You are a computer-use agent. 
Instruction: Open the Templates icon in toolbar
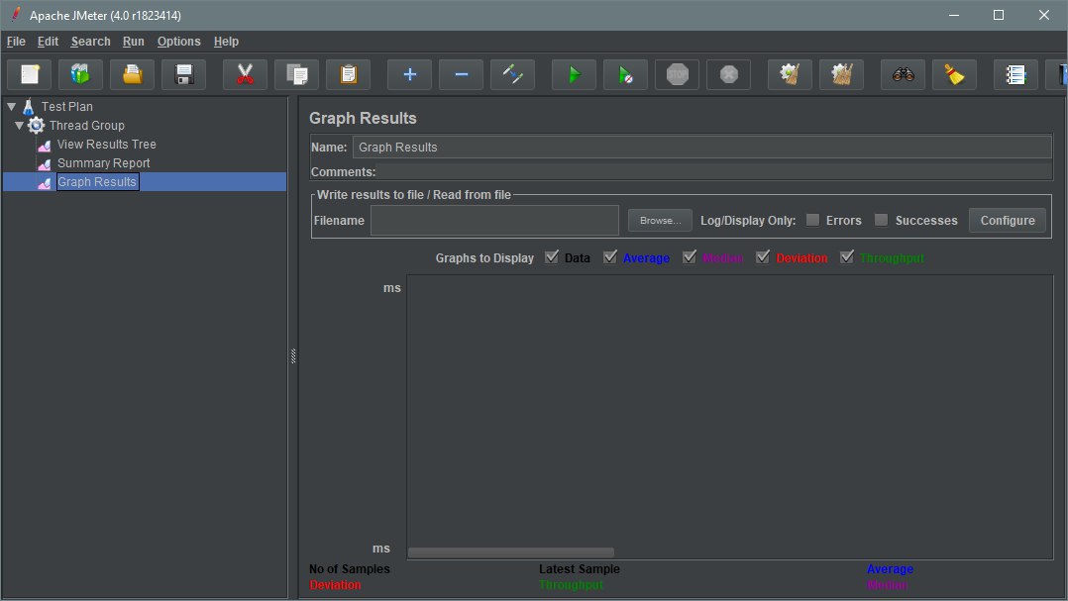[x=80, y=74]
